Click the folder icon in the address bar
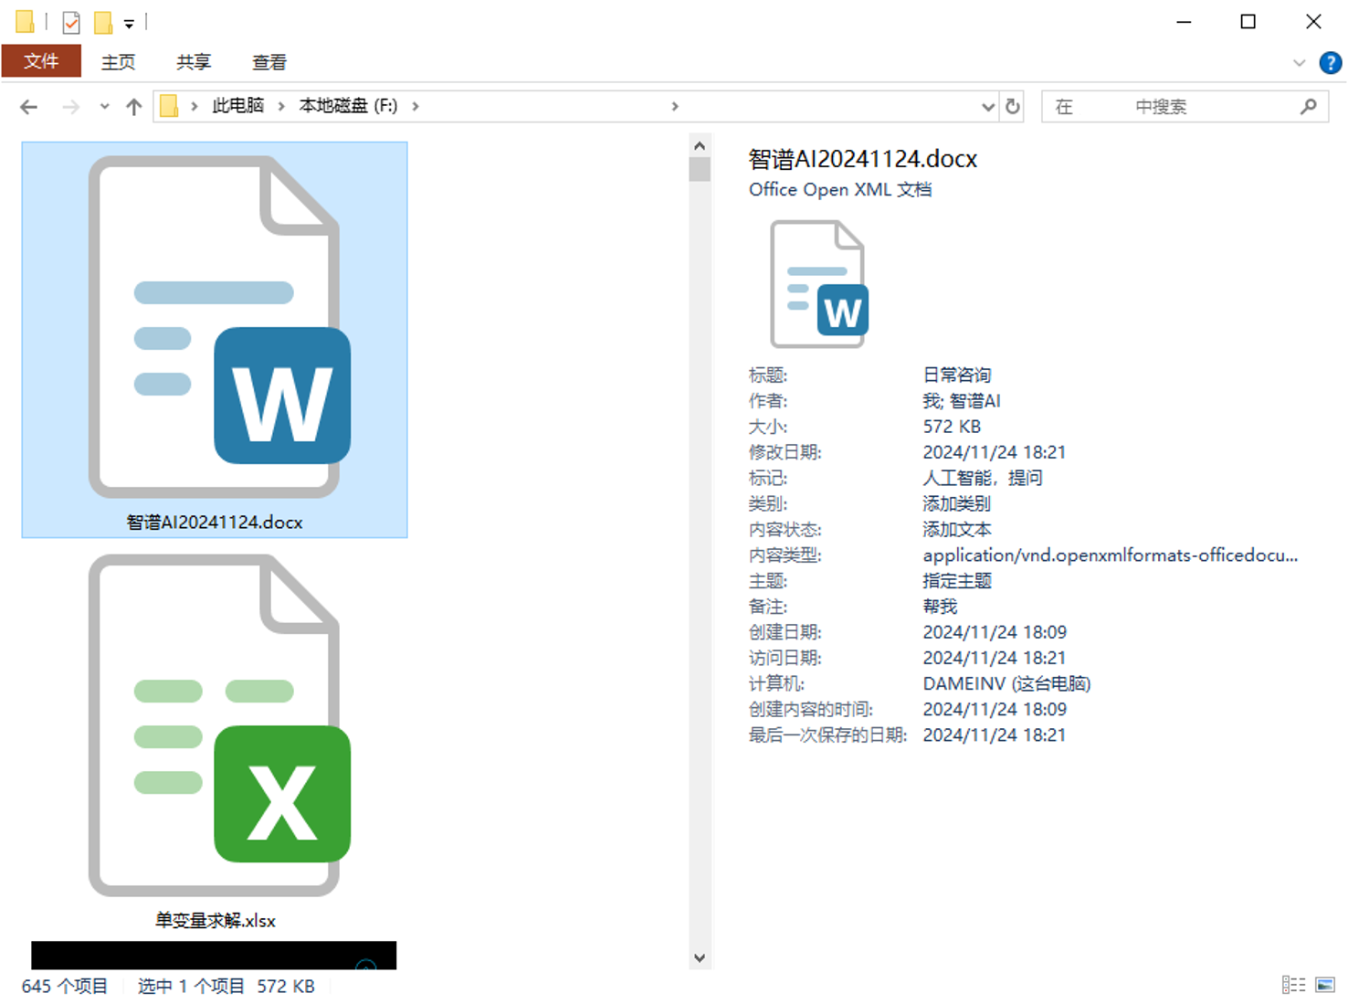The width and height of the screenshot is (1348, 1004). click(x=169, y=106)
